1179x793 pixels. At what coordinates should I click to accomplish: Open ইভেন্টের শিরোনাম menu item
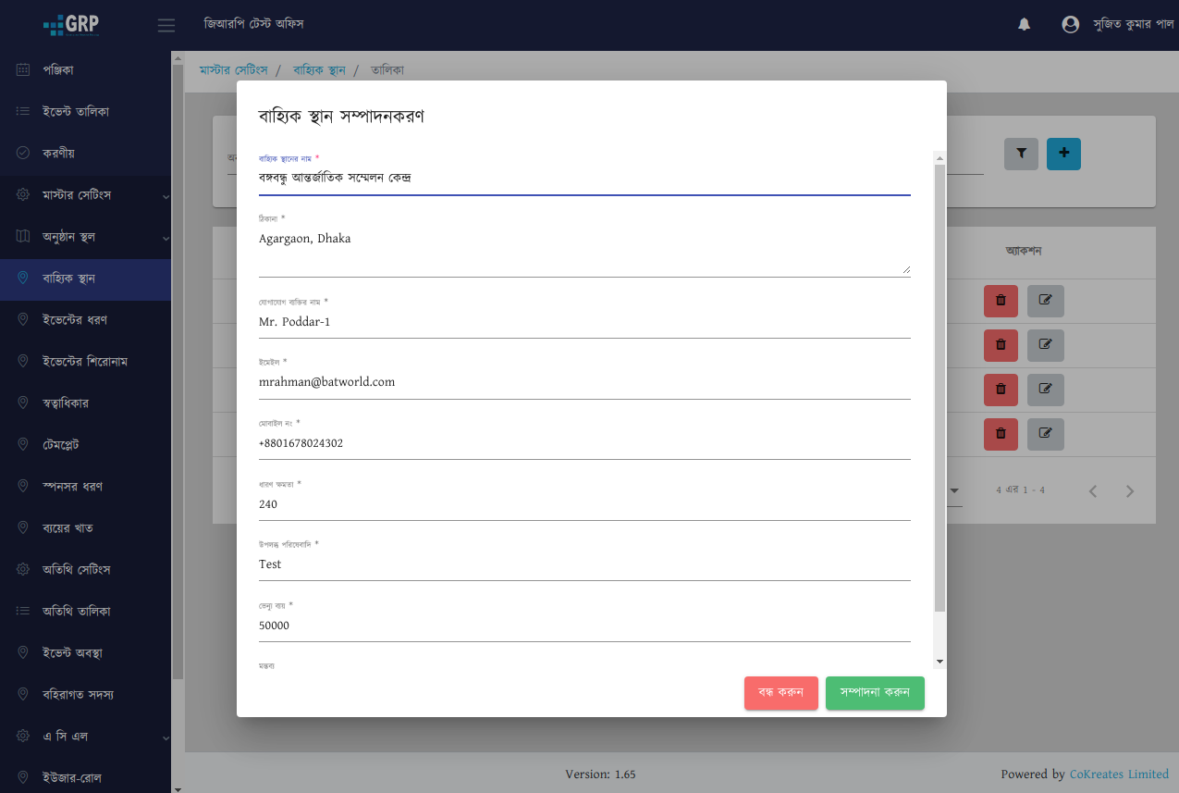(x=85, y=361)
